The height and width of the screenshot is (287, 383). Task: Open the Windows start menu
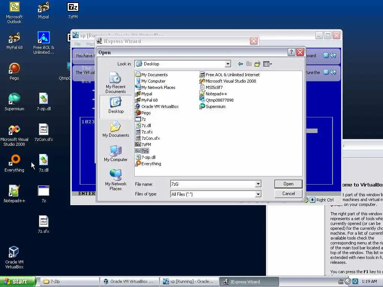click(18, 281)
